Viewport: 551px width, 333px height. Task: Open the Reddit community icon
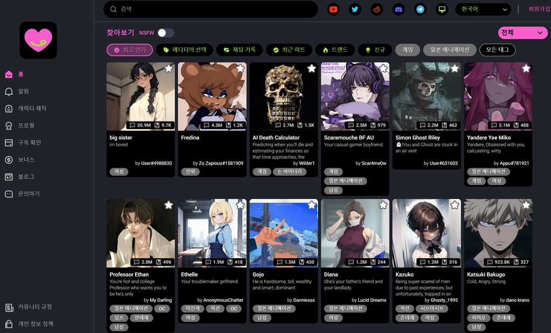click(x=377, y=9)
